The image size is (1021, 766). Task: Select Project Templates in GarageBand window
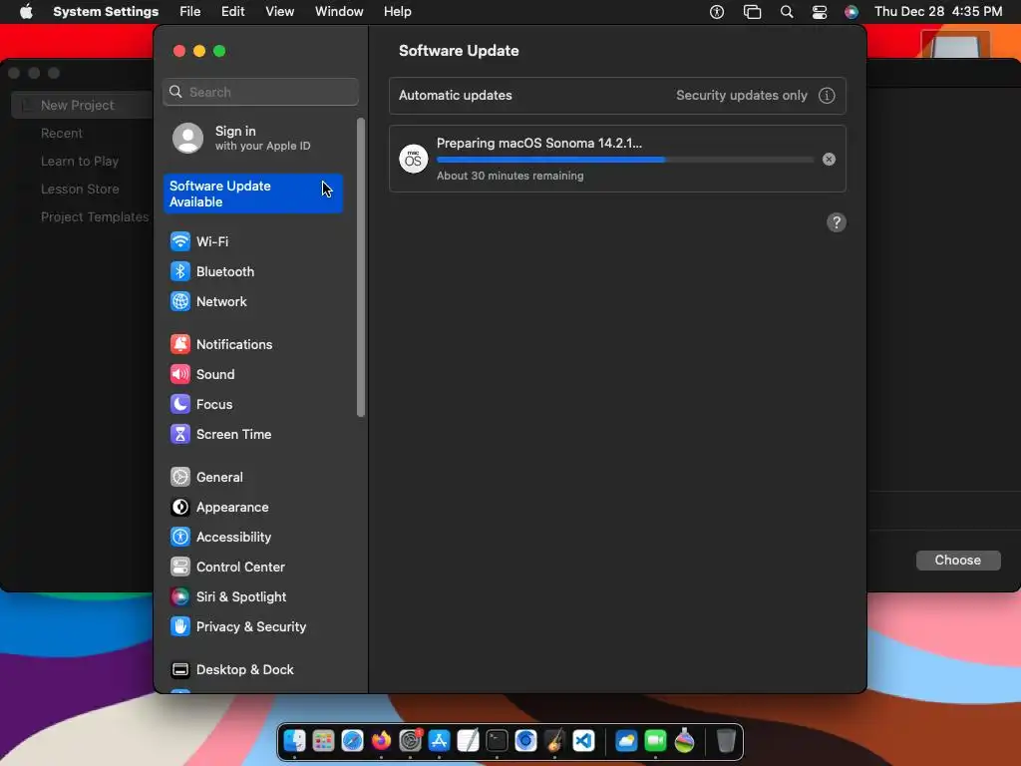coord(95,216)
